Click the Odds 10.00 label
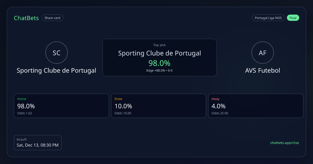Screen dimensions: 313x164 coord(123,113)
